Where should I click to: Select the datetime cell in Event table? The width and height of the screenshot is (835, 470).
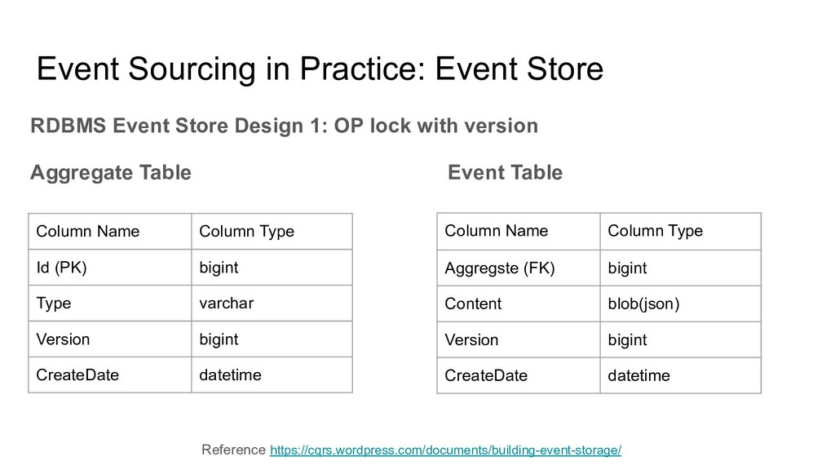pyautogui.click(x=680, y=375)
